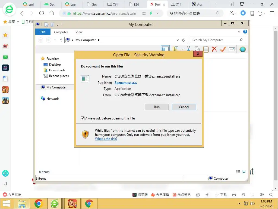Open the browser hamburger main menu
Viewport: 278px width, 209px height.
tap(272, 13)
